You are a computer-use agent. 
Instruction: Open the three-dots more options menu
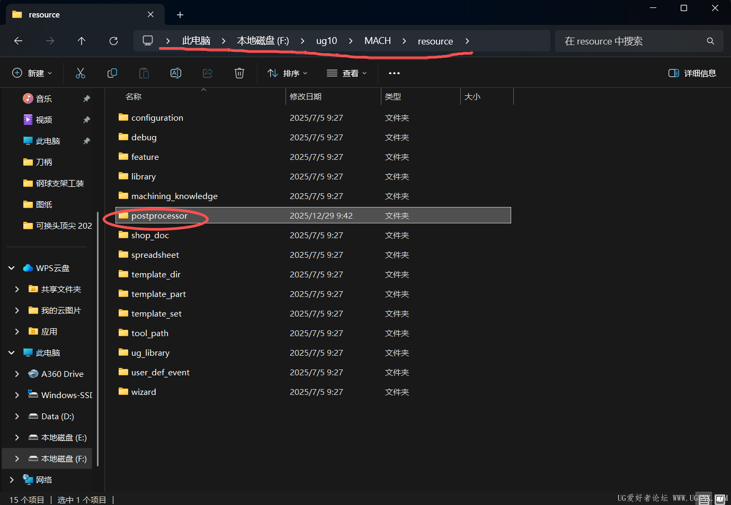click(x=394, y=73)
